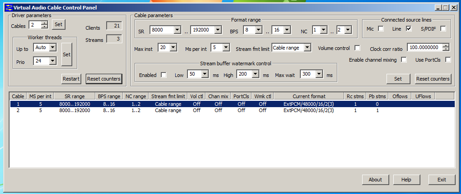
Task: Click the Vol ctl column header
Action: pyautogui.click(x=196, y=96)
